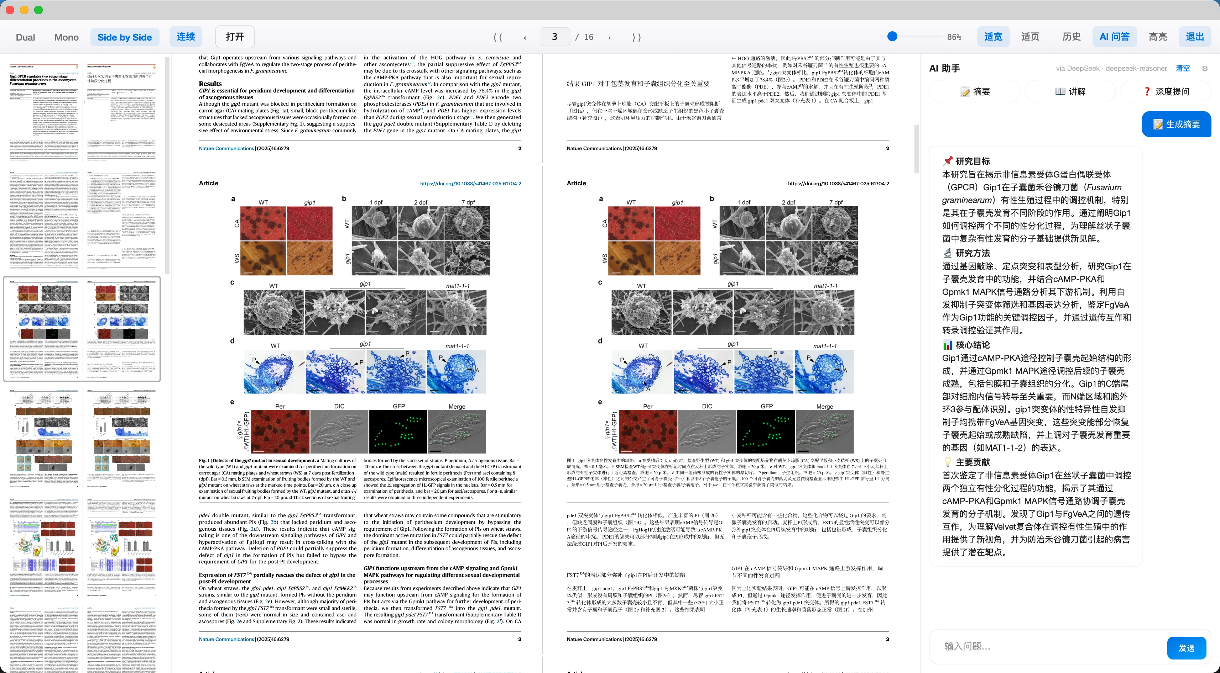The image size is (1220, 673).
Task: Click the macOS green fullscreen window button
Action: click(38, 10)
